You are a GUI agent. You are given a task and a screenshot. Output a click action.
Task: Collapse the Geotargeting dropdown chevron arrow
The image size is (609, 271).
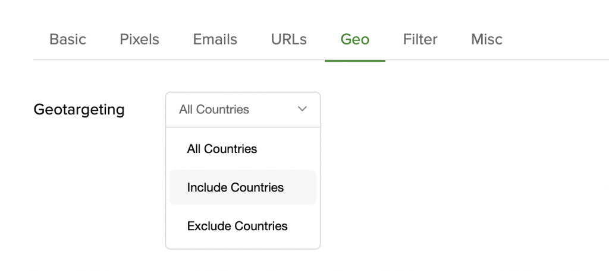point(302,109)
